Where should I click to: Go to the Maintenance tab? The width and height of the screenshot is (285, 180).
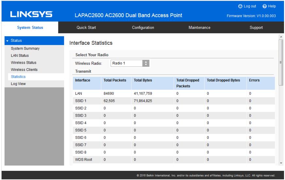199,27
